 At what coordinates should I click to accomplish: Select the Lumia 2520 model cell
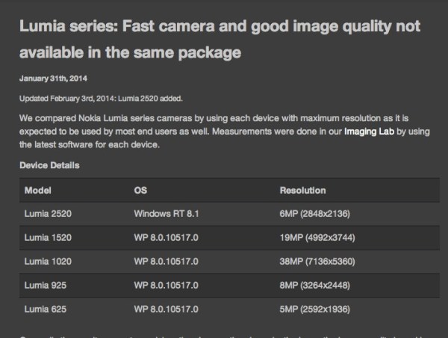coord(49,214)
